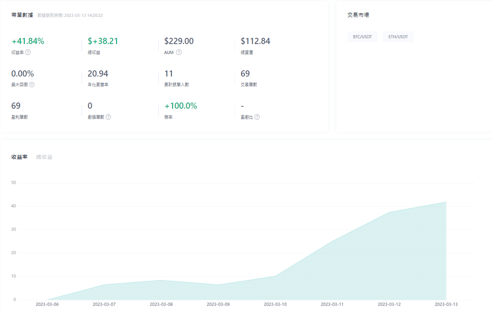The height and width of the screenshot is (313, 492).
Task: Select 2023-03-07 date axis label
Action: (104, 304)
